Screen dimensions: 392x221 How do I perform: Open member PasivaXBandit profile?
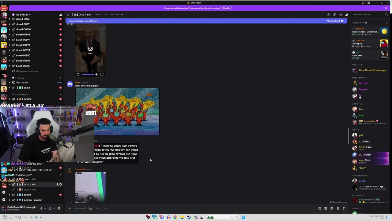[370, 200]
